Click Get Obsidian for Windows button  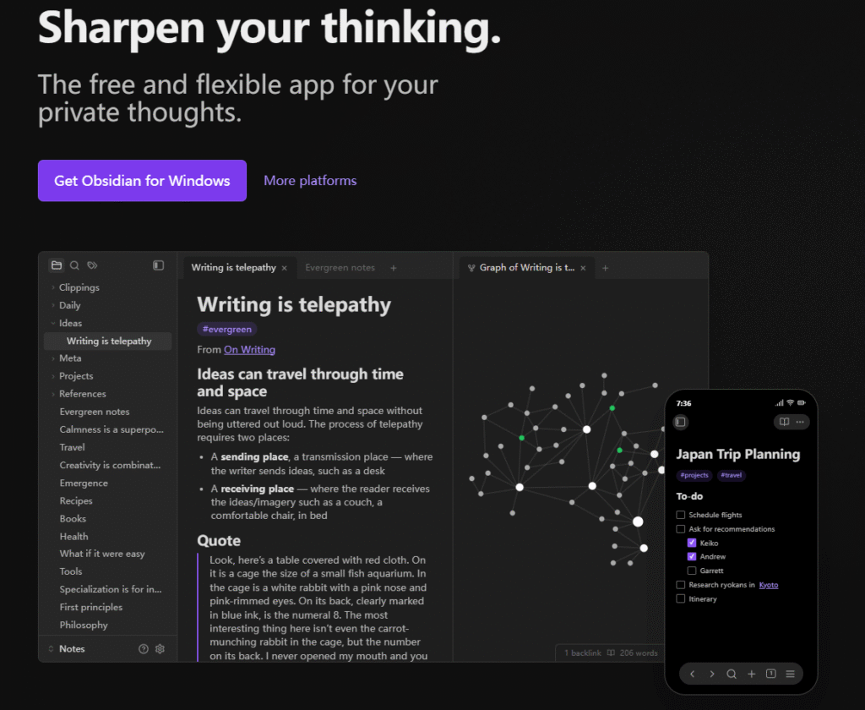point(142,181)
